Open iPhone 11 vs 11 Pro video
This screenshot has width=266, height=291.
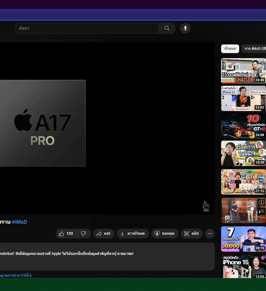coord(243,98)
